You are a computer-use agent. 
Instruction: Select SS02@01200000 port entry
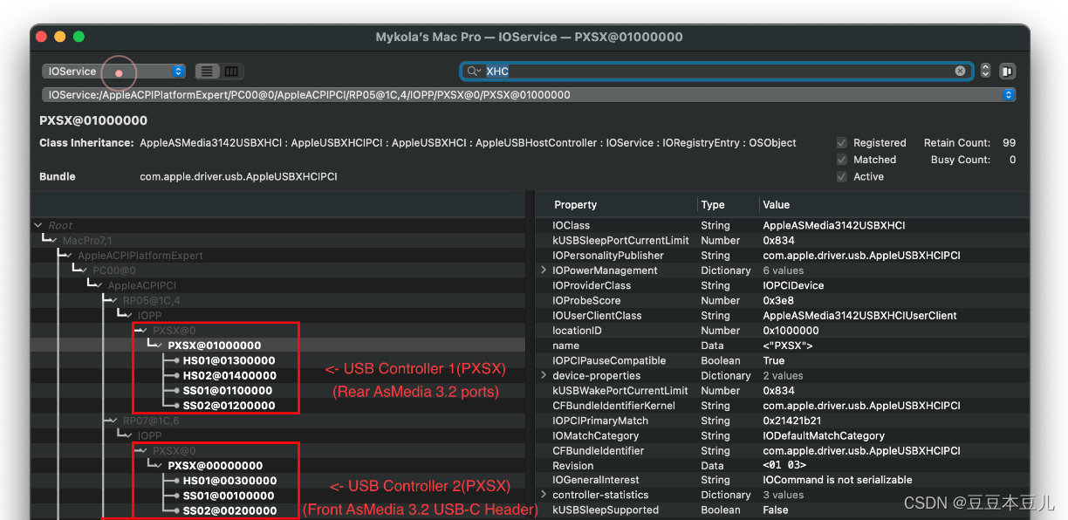[x=229, y=406]
